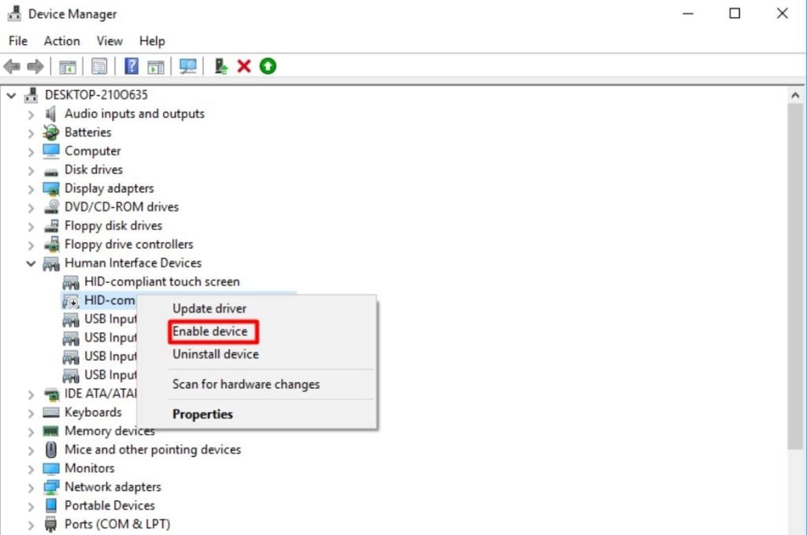Select Enable device in the context menu

pos(210,331)
